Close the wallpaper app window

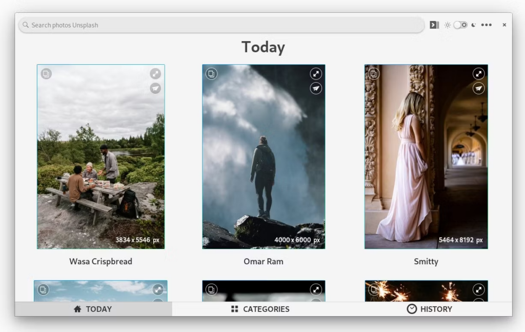(504, 25)
